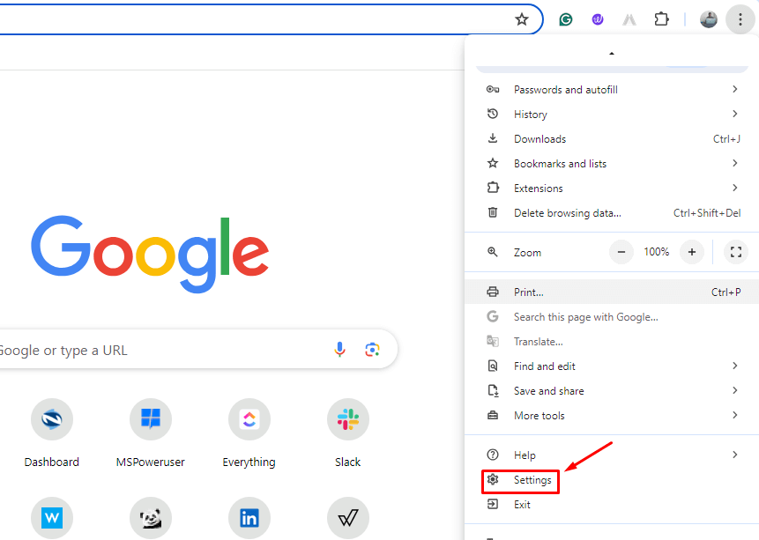The height and width of the screenshot is (540, 759).
Task: Expand the Find and edit chevron
Action: 735,366
